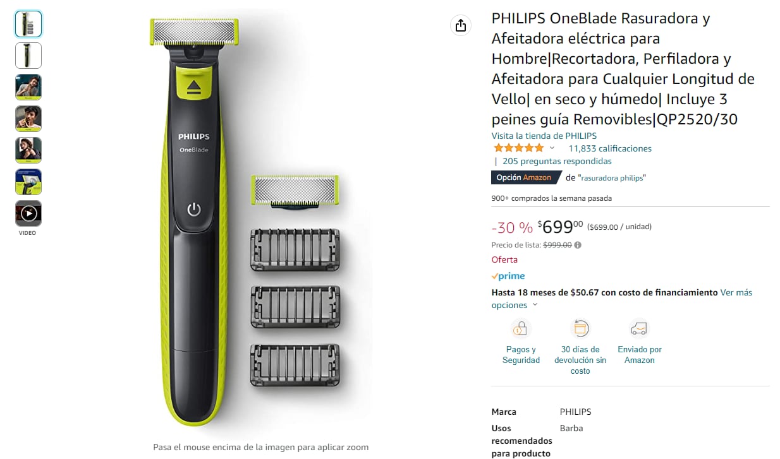Click the 30 días de devolución icon

pos(580,328)
